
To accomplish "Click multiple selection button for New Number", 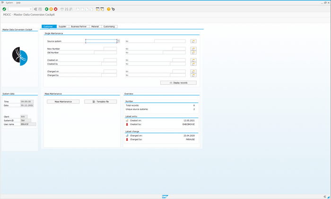I will (x=193, y=49).
